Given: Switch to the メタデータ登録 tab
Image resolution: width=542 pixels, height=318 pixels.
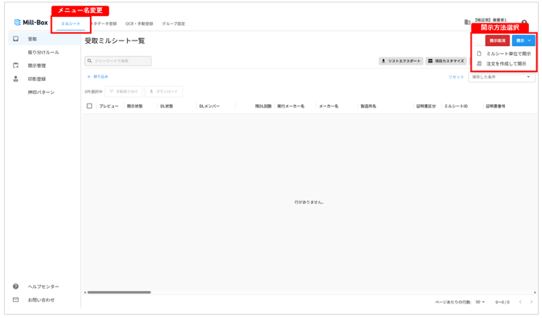Looking at the screenshot, I should (x=104, y=23).
